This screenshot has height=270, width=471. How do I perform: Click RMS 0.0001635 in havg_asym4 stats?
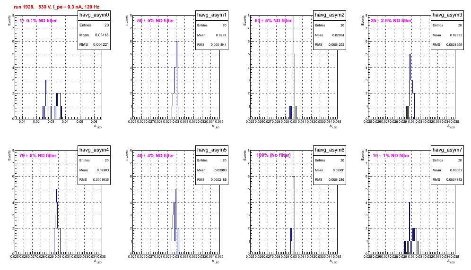point(94,180)
